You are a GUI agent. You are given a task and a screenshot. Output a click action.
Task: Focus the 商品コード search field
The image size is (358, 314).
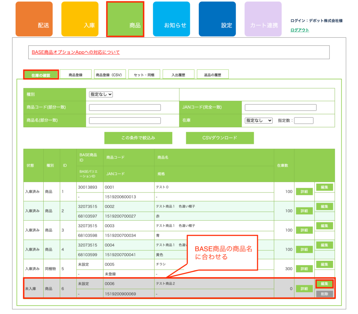pos(125,108)
